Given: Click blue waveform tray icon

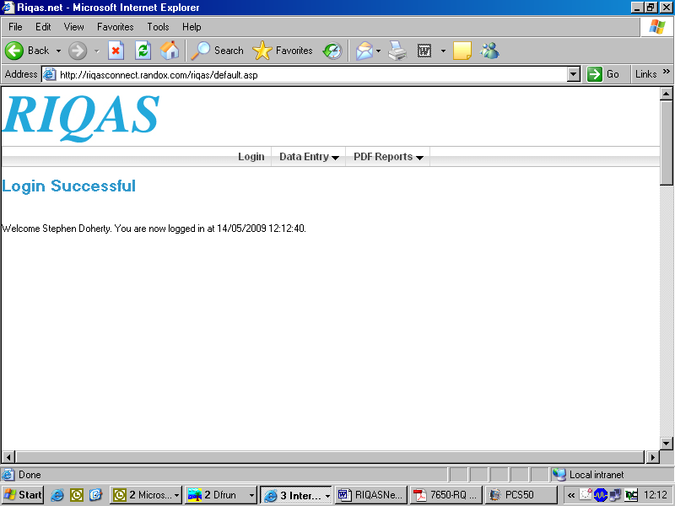Looking at the screenshot, I should point(600,495).
